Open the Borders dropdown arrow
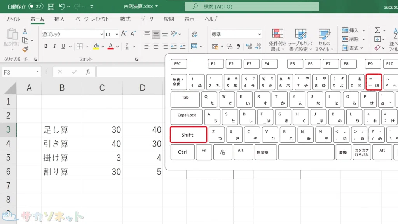 [x=86, y=47]
